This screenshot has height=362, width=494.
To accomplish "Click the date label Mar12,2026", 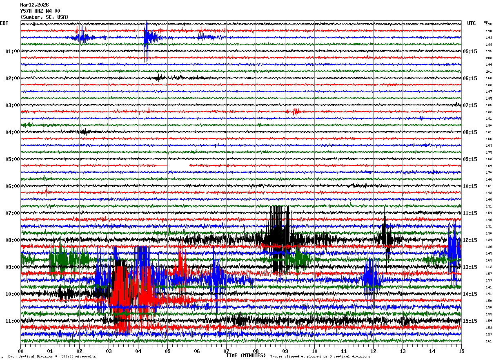I will [x=34, y=5].
